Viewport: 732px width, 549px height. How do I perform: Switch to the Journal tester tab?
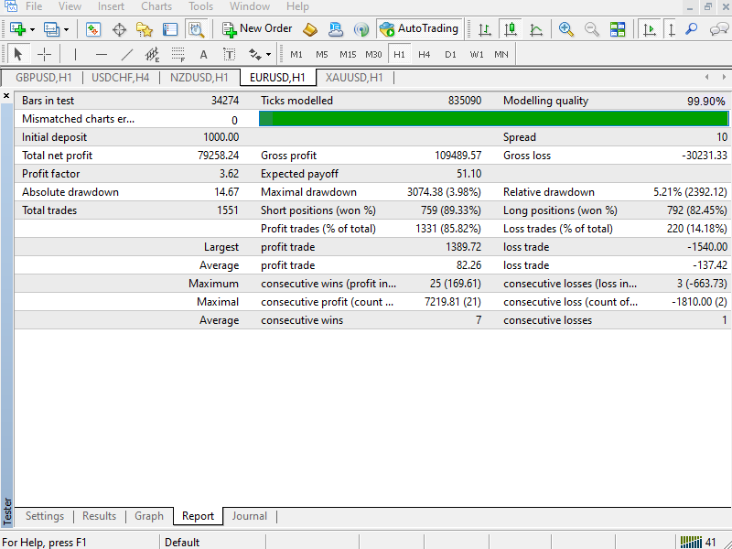[x=250, y=516]
